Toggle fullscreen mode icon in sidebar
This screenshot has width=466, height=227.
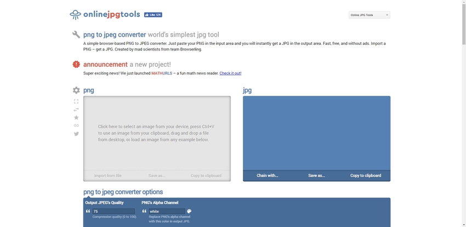(x=76, y=101)
